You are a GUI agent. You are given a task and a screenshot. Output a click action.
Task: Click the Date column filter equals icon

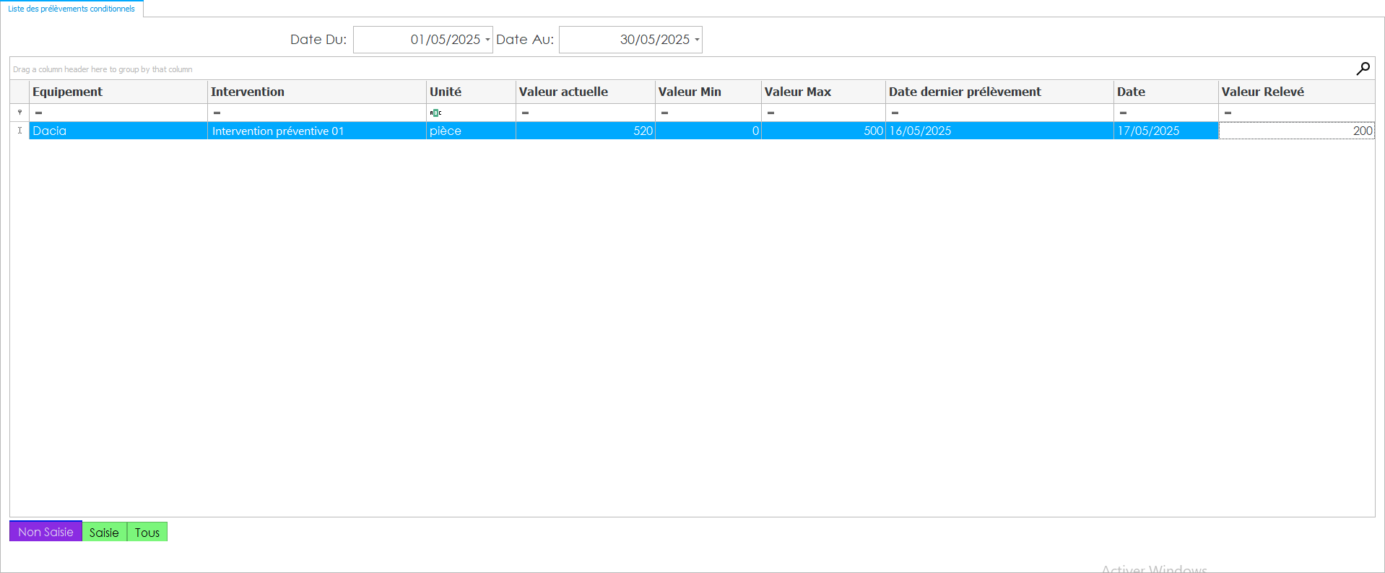click(x=1124, y=113)
